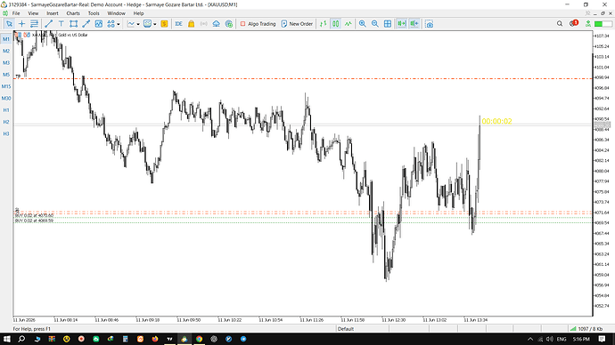
Task: Switch to M5 timeframe
Action: tap(6, 75)
